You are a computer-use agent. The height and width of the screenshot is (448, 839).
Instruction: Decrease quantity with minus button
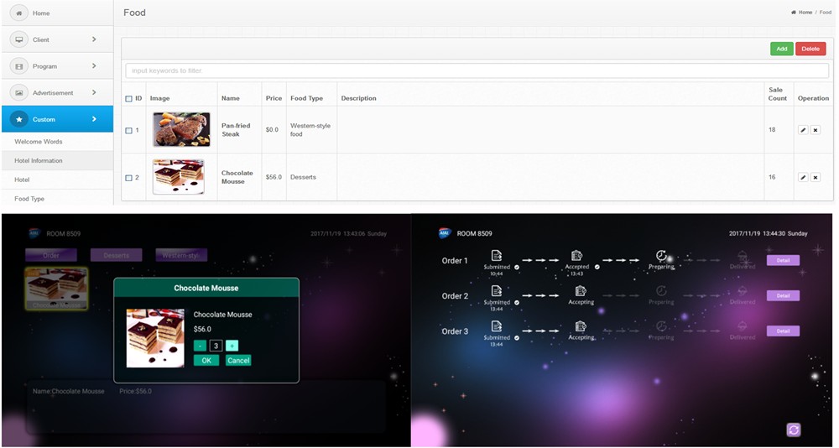click(200, 346)
